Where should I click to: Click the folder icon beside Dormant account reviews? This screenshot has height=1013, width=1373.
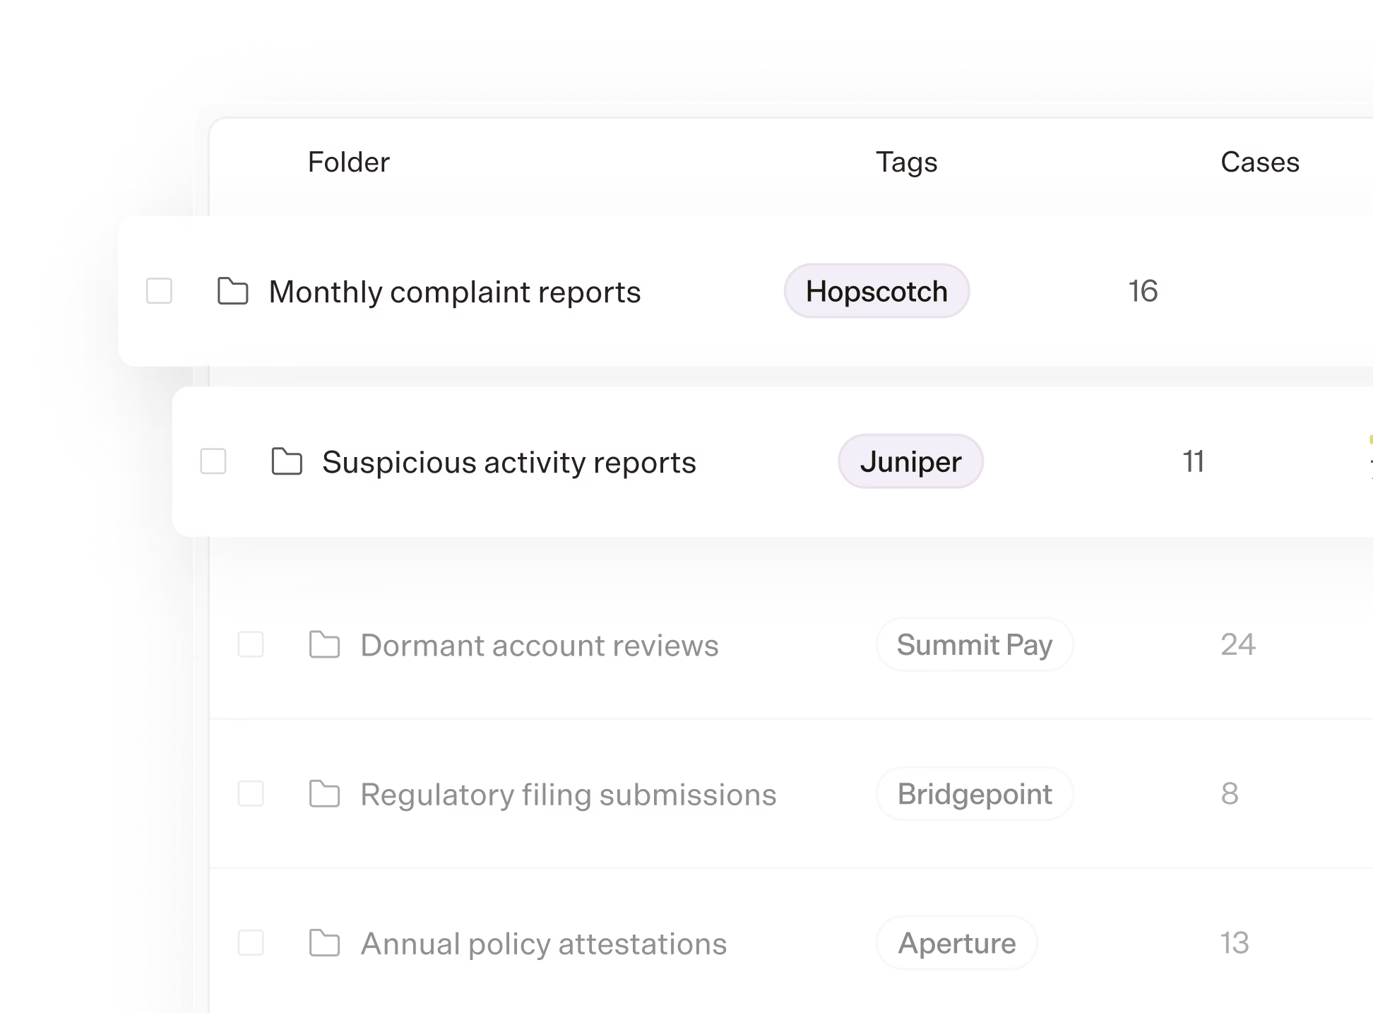click(x=325, y=644)
